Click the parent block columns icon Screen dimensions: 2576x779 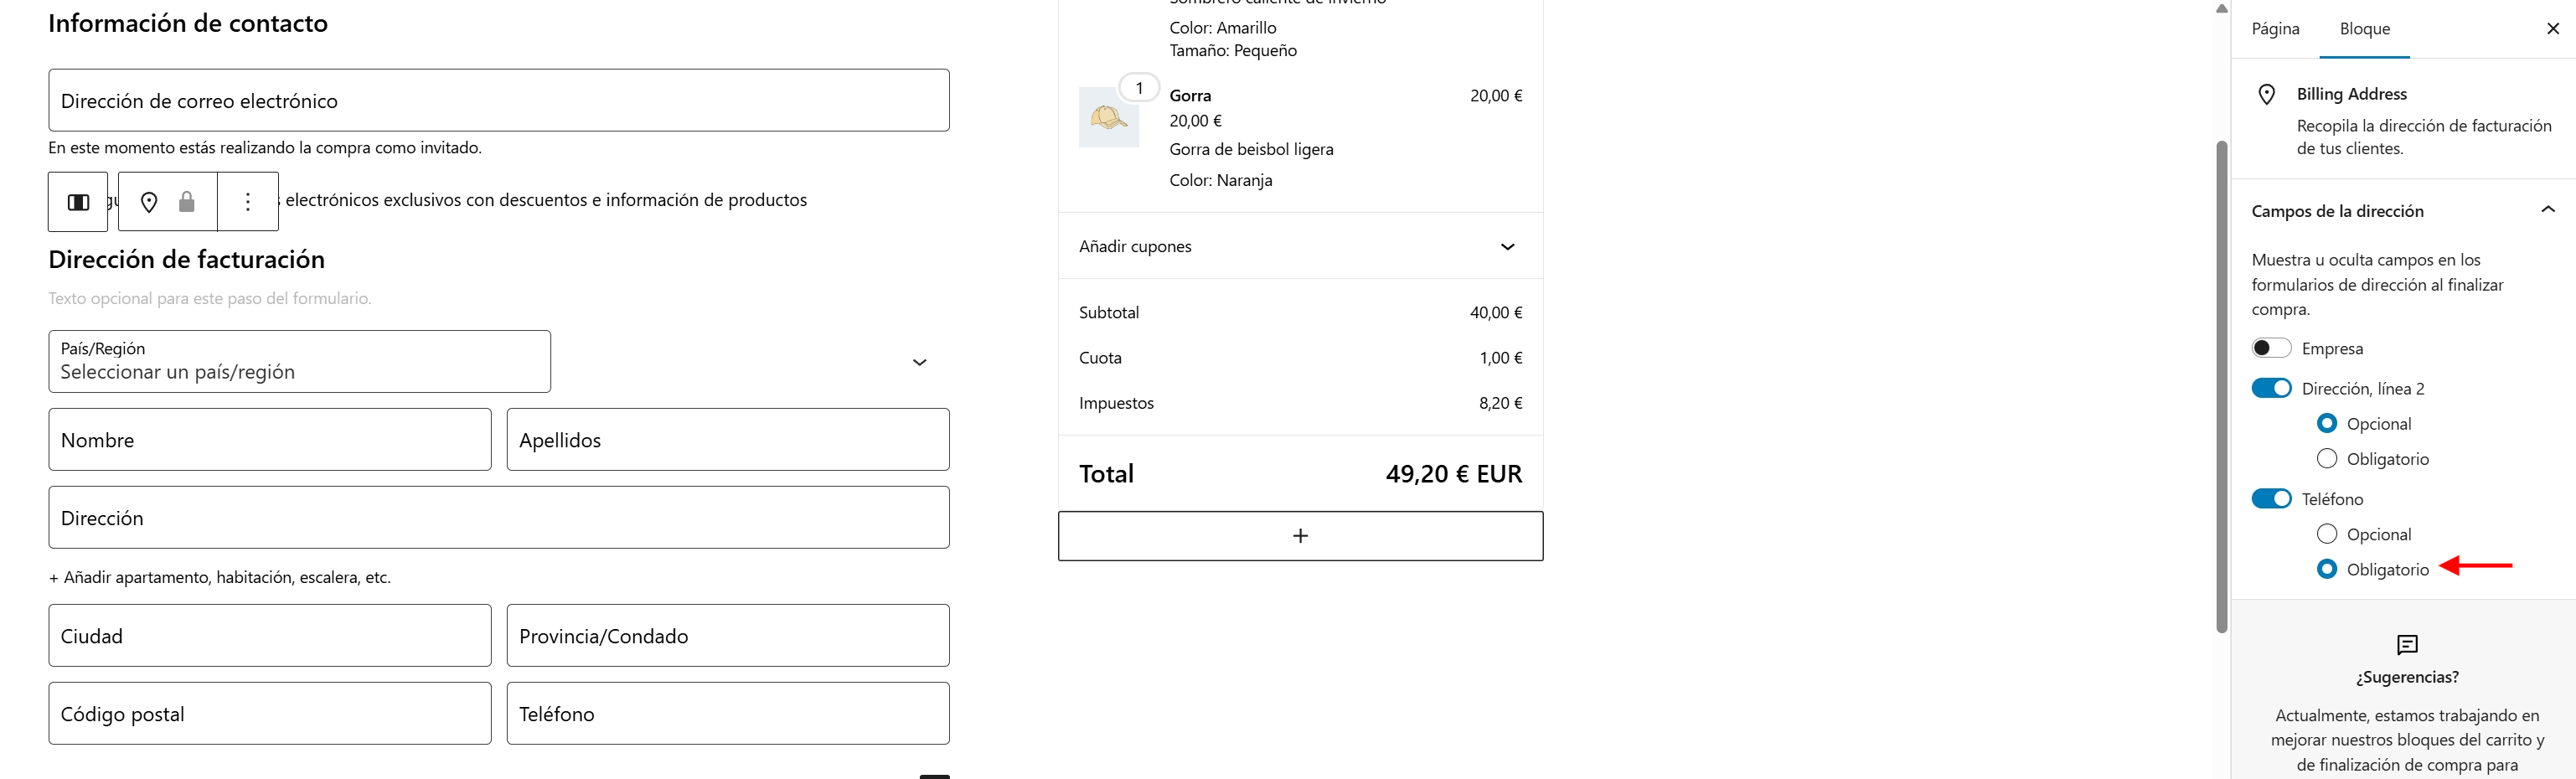78,202
